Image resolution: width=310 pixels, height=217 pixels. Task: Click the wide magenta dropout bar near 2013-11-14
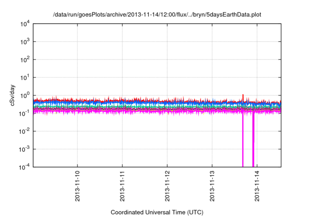(x=253, y=140)
